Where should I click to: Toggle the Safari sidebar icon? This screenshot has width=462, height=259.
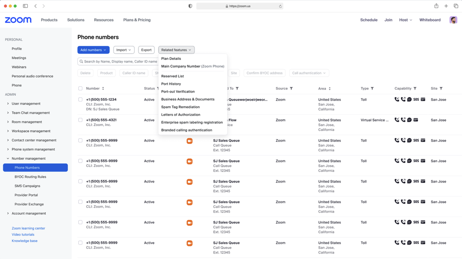coord(25,6)
